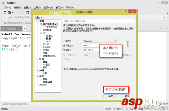Select RLOGIN in the category tree
Screen dimensions: 169x111
pyautogui.click(x=46, y=47)
